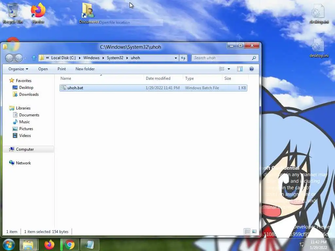Open the view options dropdown arrow
The width and height of the screenshot is (335, 251).
(229, 69)
